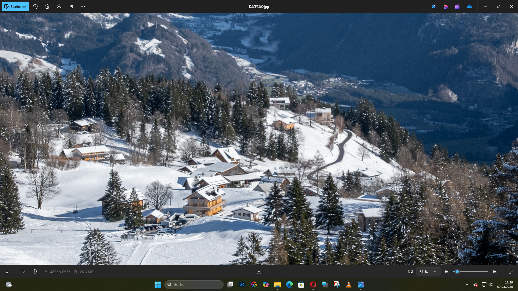Open the OneDrive cloud icon in title bar
518x291 pixels.
(x=469, y=6)
